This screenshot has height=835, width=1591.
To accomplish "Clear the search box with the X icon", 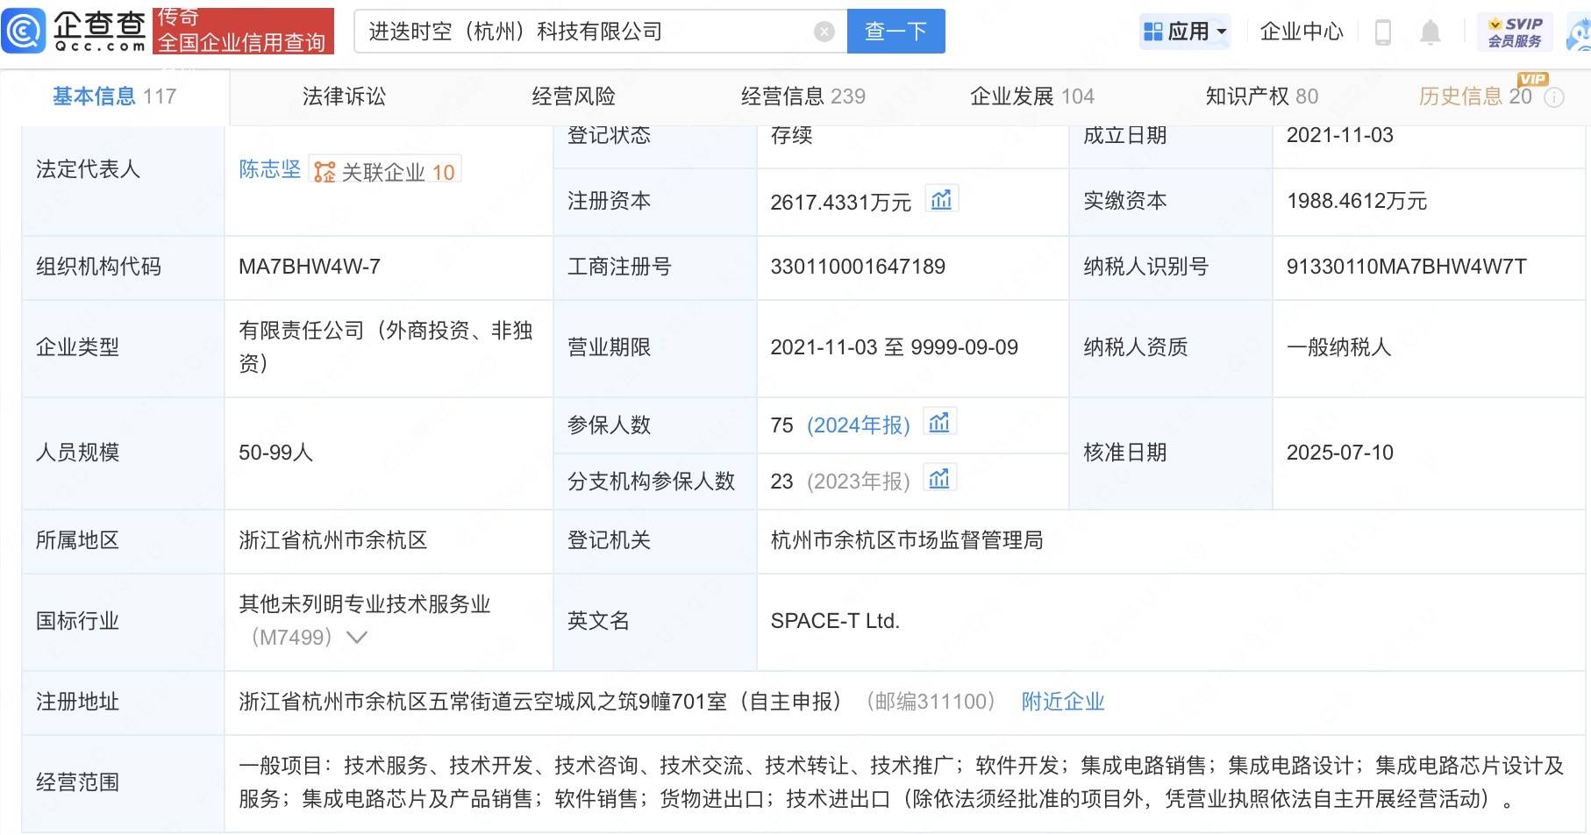I will coord(824,32).
